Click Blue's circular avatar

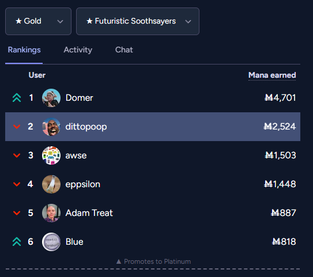(x=51, y=242)
